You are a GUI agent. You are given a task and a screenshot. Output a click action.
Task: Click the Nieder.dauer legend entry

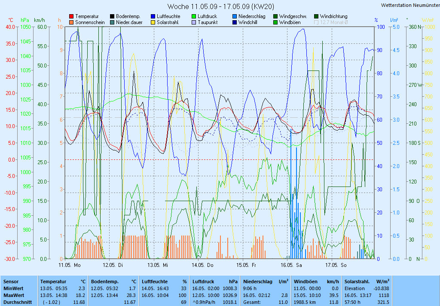[128, 22]
